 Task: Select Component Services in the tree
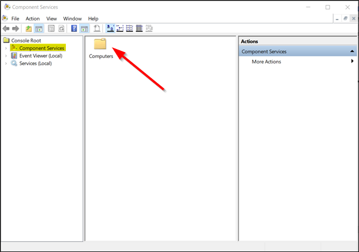click(42, 48)
